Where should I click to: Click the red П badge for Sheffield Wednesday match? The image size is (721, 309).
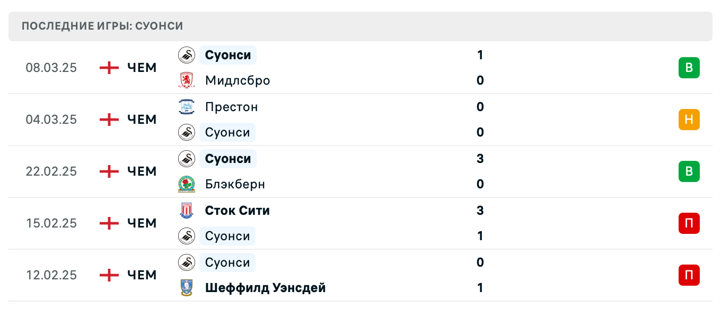point(689,275)
